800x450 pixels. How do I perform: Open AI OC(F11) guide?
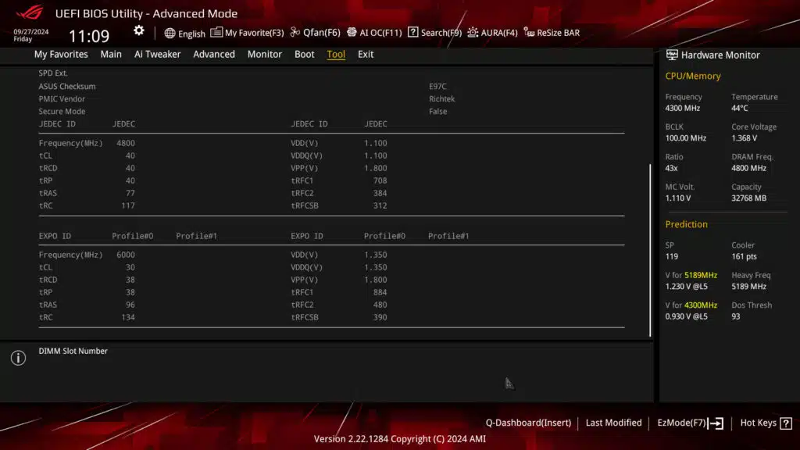tap(374, 33)
